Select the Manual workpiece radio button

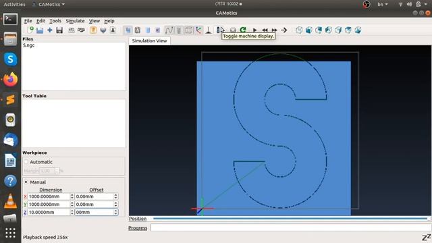26,182
